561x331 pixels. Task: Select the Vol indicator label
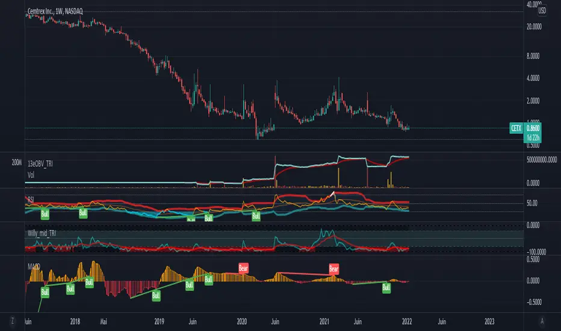31,175
